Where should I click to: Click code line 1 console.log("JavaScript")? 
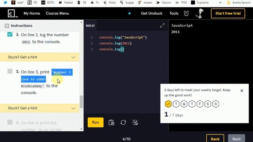tap(123, 37)
